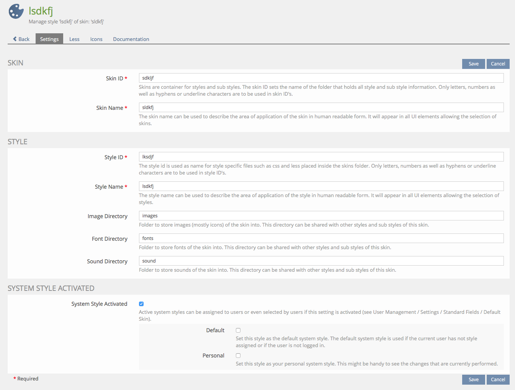Edit the Style Name field
The height and width of the screenshot is (390, 515).
[x=321, y=186]
